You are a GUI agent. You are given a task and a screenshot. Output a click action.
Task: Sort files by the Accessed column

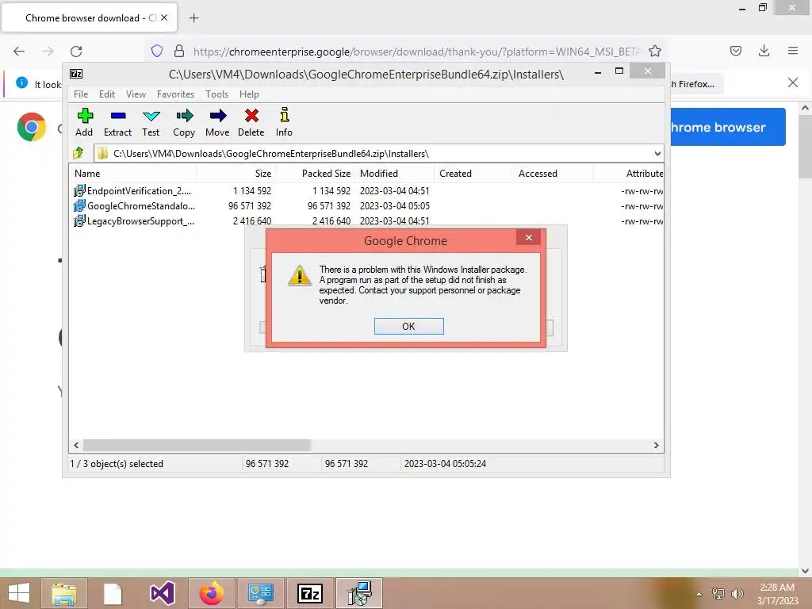(553, 174)
